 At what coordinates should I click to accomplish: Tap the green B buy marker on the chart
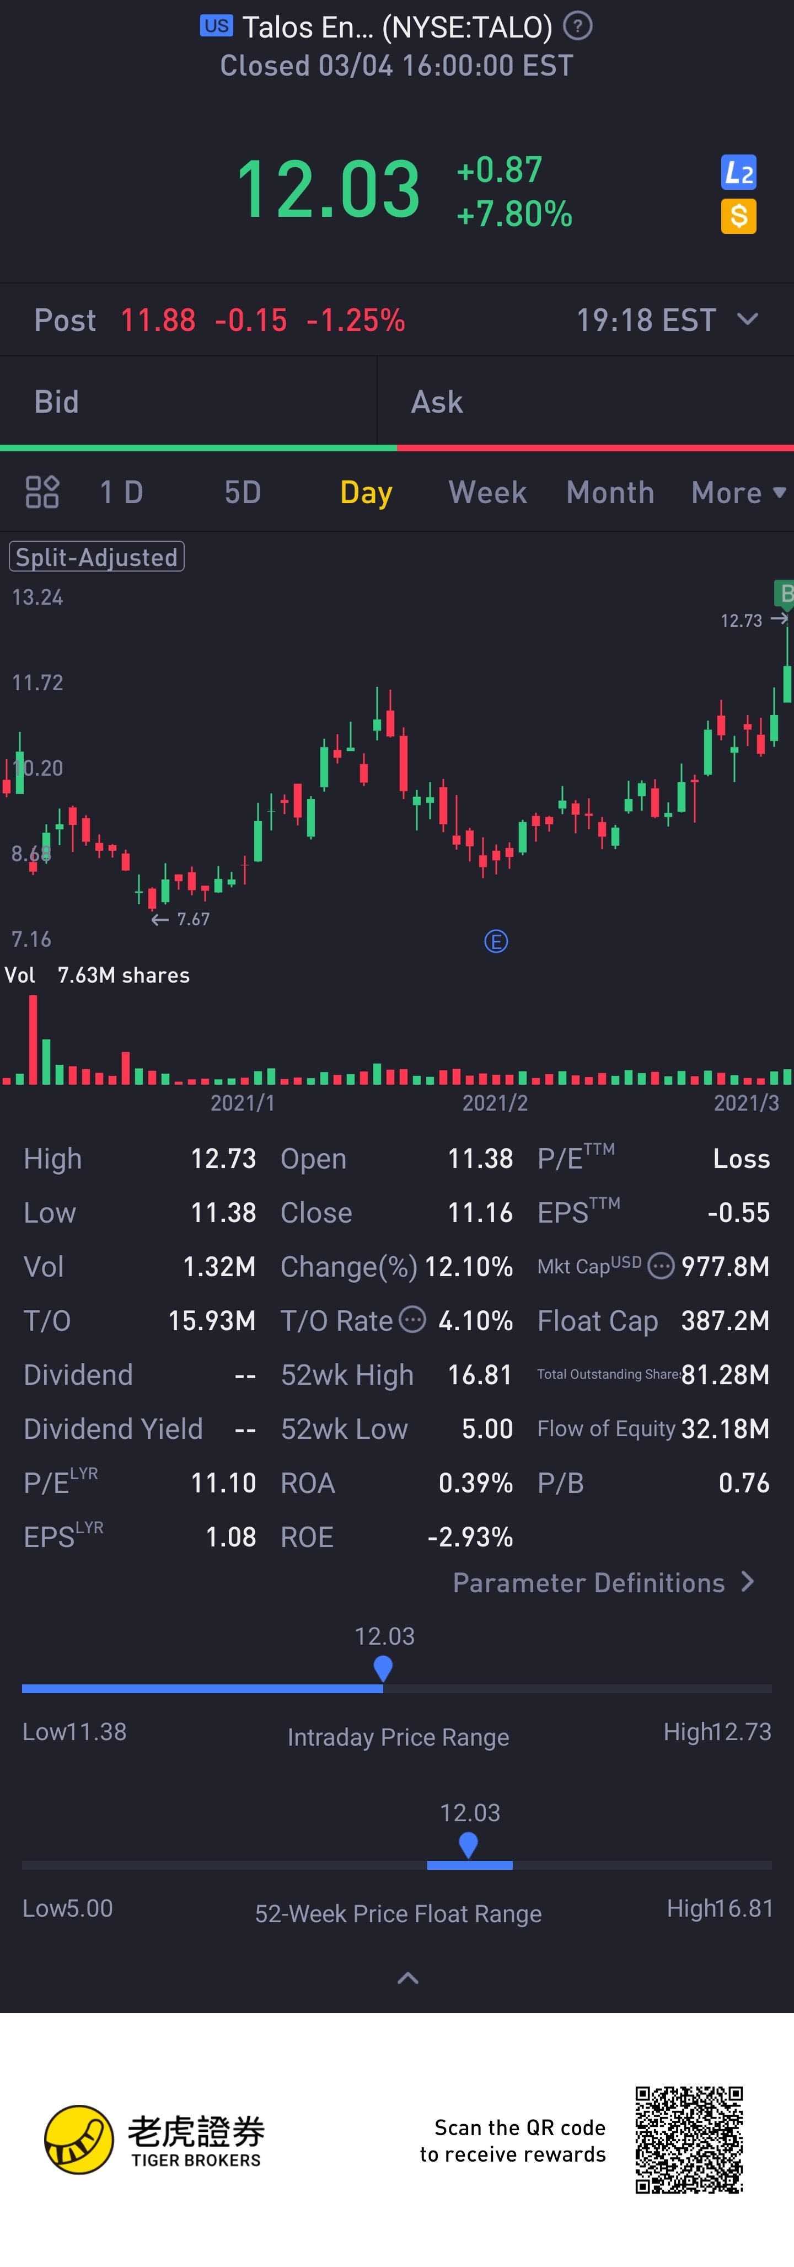coord(784,594)
